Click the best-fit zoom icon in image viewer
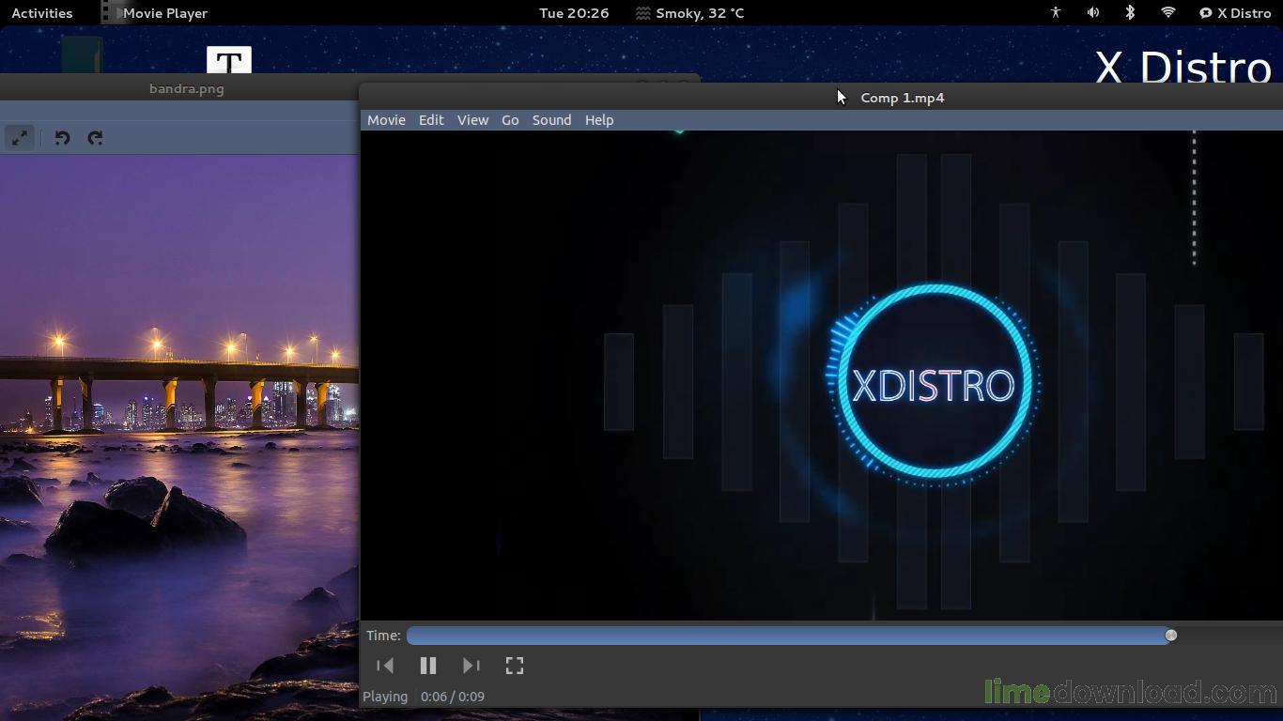 tap(21, 137)
